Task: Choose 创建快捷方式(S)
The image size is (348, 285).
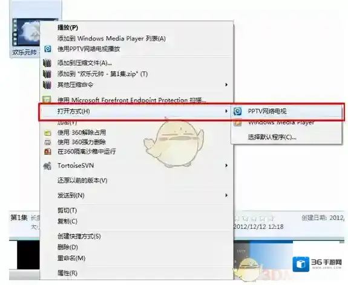Action: (79, 236)
